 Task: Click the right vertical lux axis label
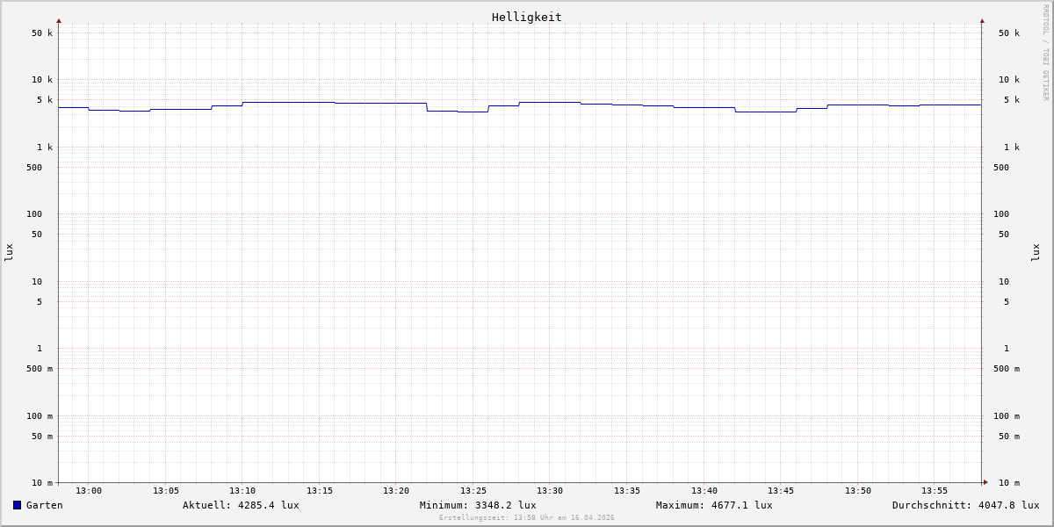1036,252
